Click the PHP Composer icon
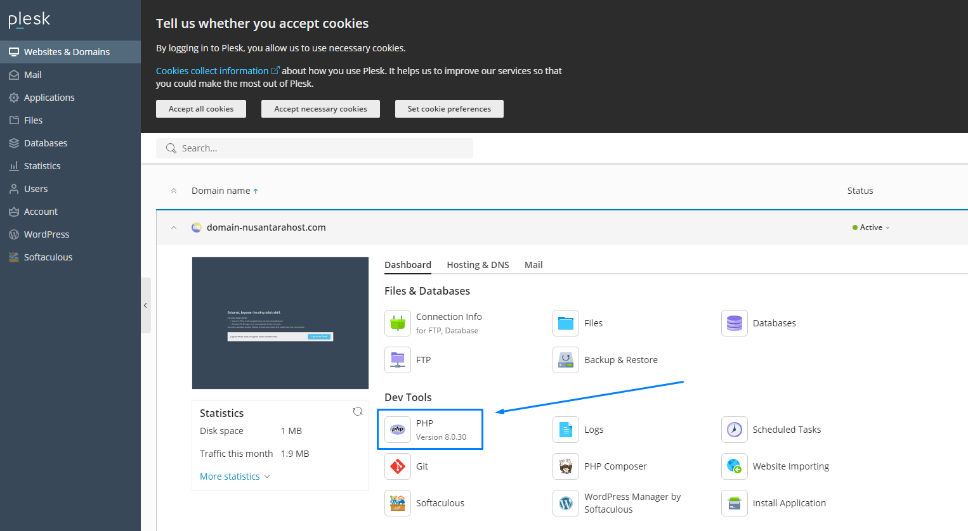This screenshot has width=968, height=531. pos(565,466)
